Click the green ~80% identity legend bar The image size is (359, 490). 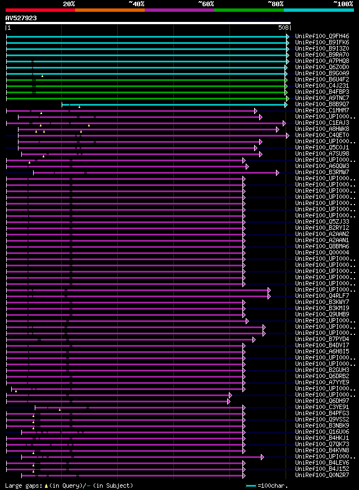click(x=249, y=10)
